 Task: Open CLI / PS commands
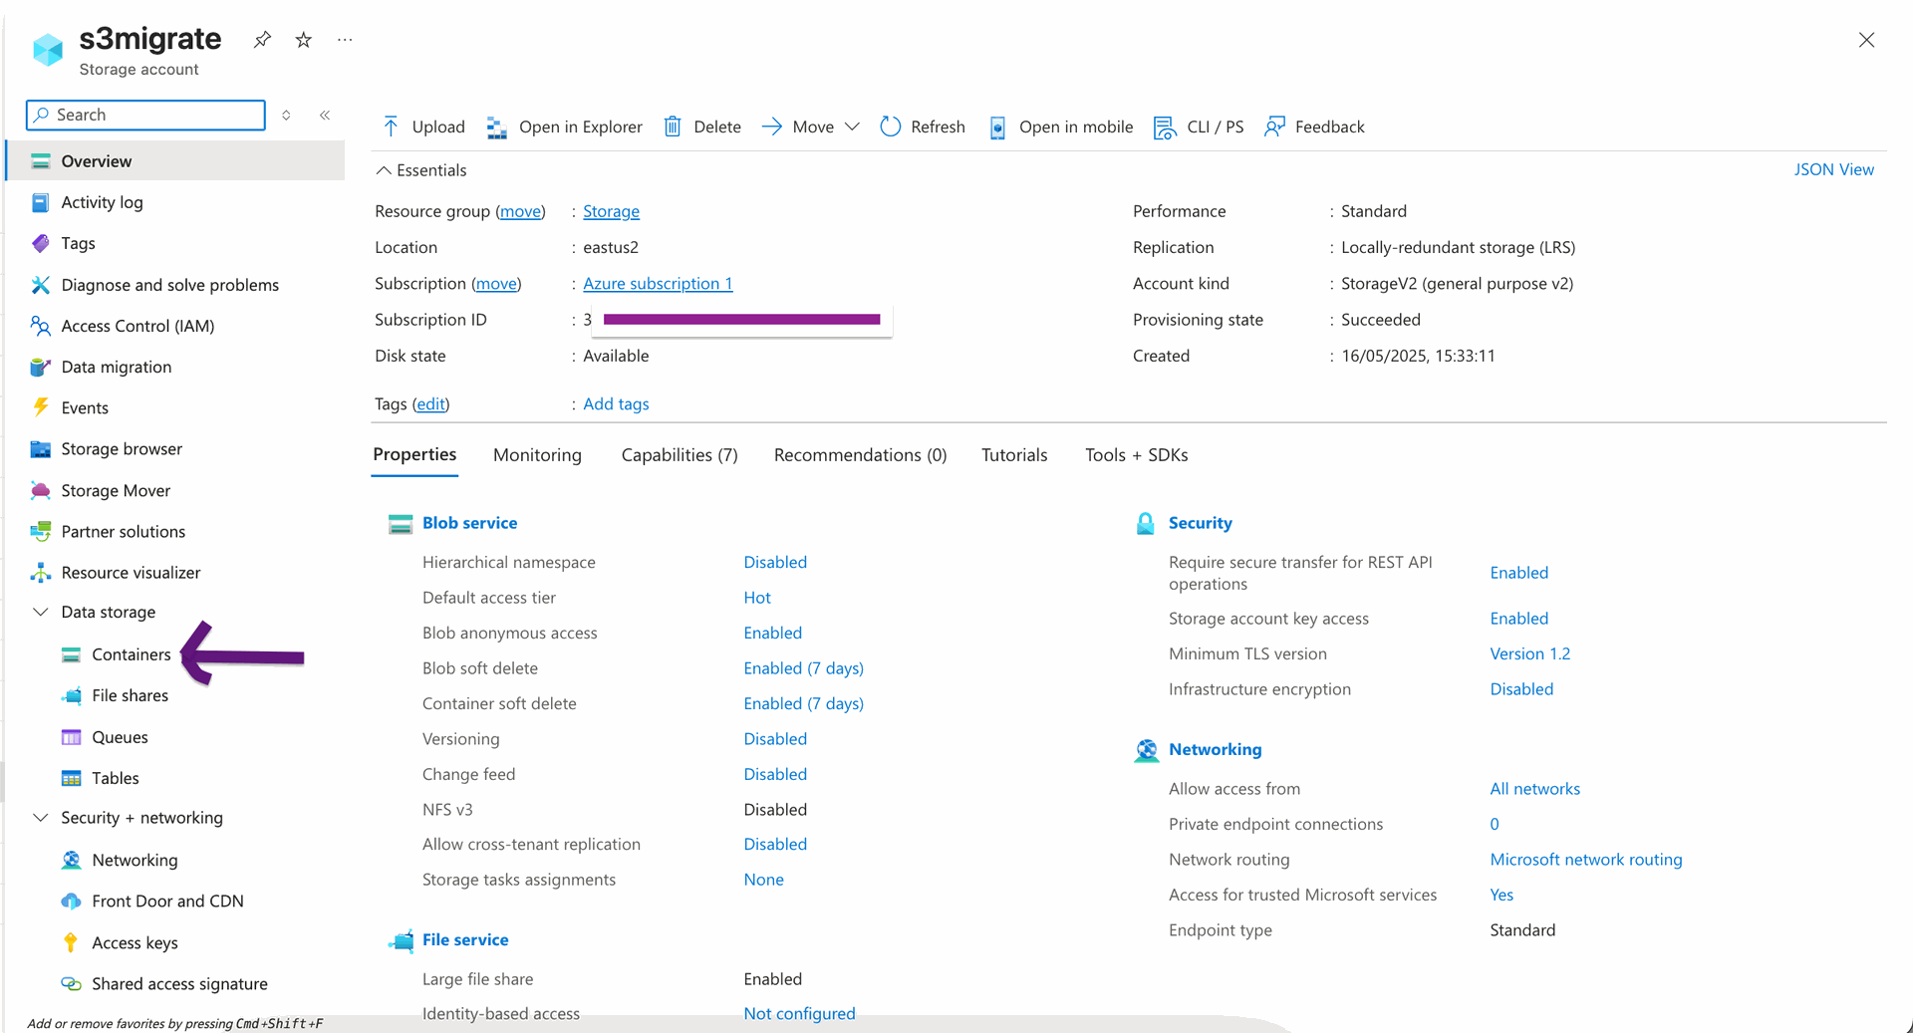(x=1199, y=127)
